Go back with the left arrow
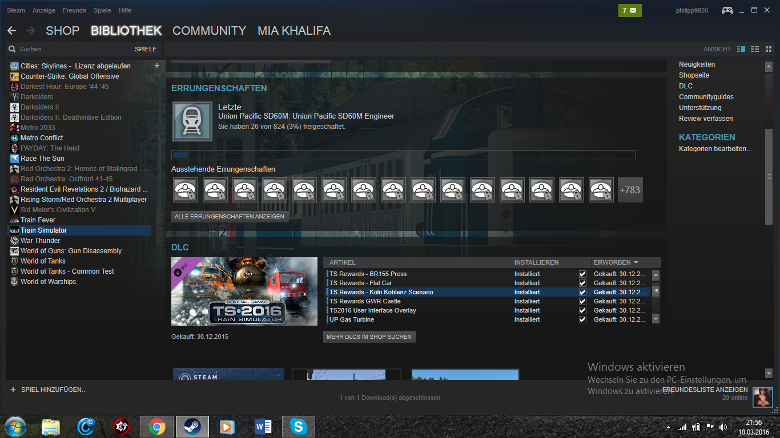Screen dimensions: 780x438 coord(12,31)
